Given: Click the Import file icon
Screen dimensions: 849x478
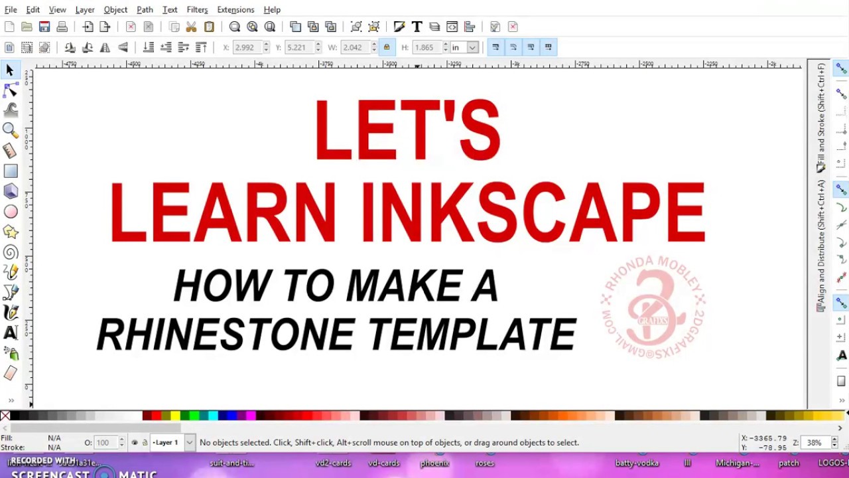Looking at the screenshot, I should pyautogui.click(x=88, y=27).
